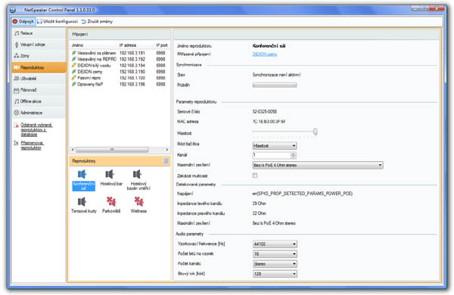Select the Tenisové kurty speaker icon

click(x=82, y=201)
